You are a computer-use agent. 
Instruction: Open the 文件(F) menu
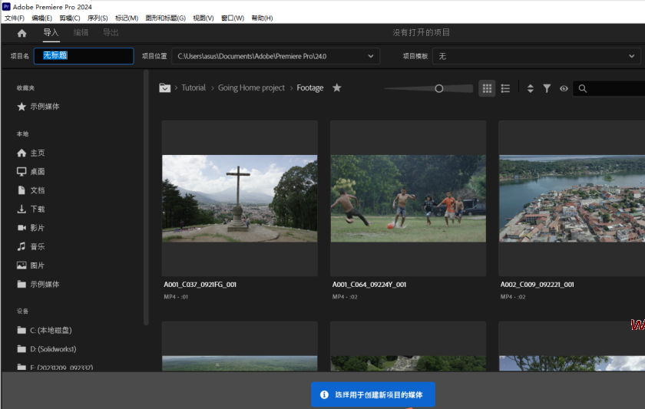tap(15, 18)
